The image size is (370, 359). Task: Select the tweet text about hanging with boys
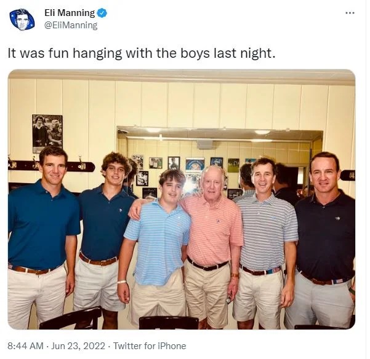click(142, 53)
